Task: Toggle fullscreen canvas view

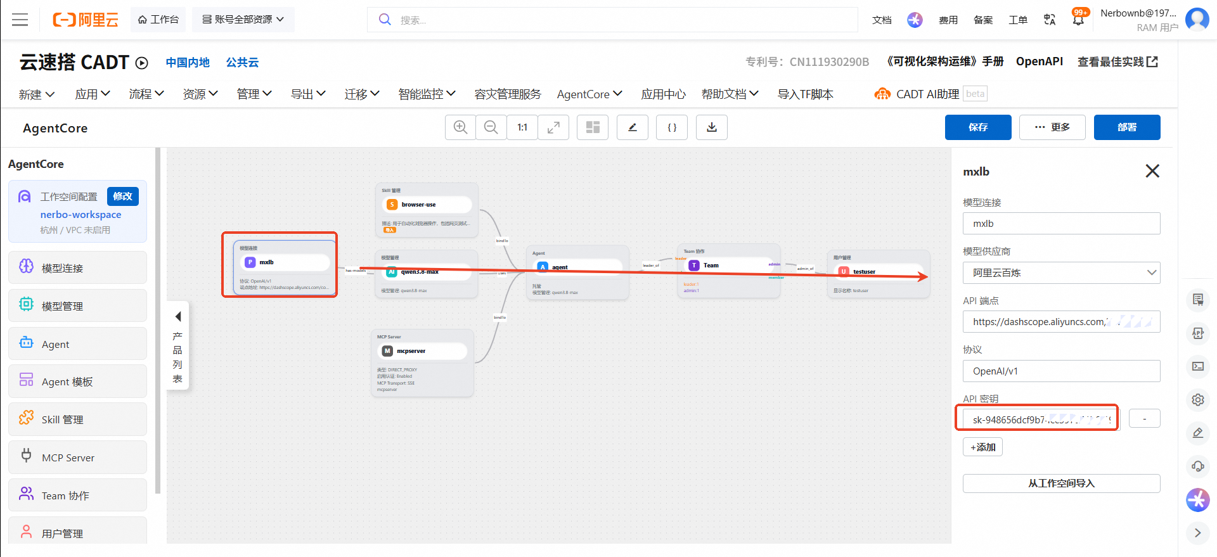Action: (x=553, y=127)
